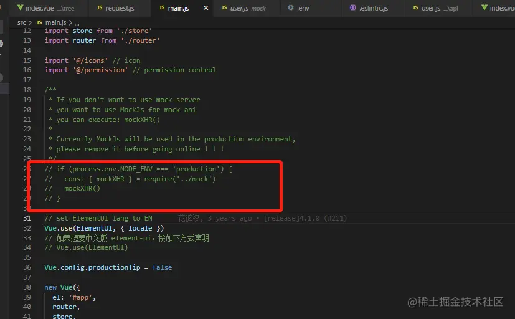Viewport: 515px width, 319px height.
Task: Click the commented "require('../mock')" text
Action: click(180, 179)
